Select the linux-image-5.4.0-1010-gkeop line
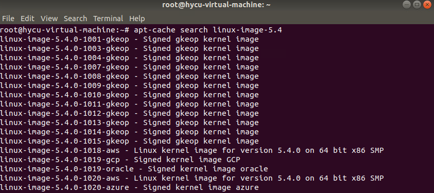The width and height of the screenshot is (434, 193). pyautogui.click(x=129, y=95)
